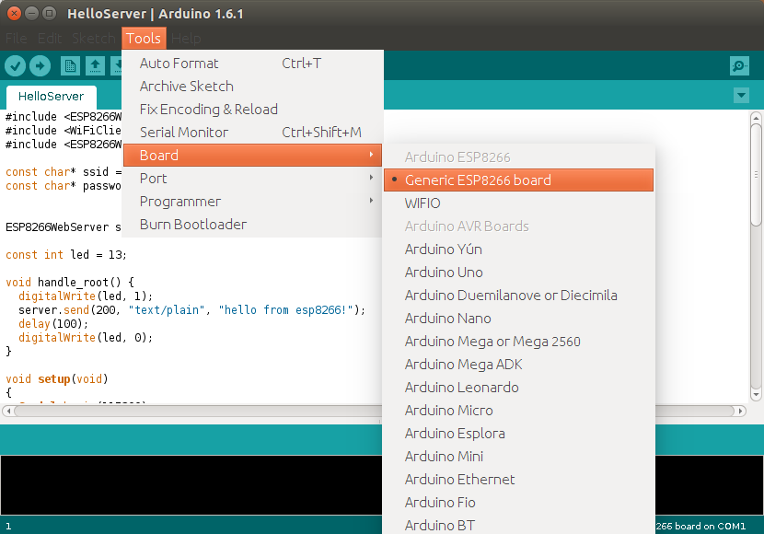
Task: Click the Verify checkmark toolbar icon
Action: tap(15, 65)
